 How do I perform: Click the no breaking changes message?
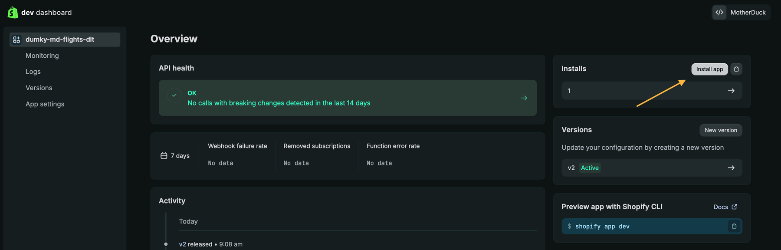click(x=279, y=103)
